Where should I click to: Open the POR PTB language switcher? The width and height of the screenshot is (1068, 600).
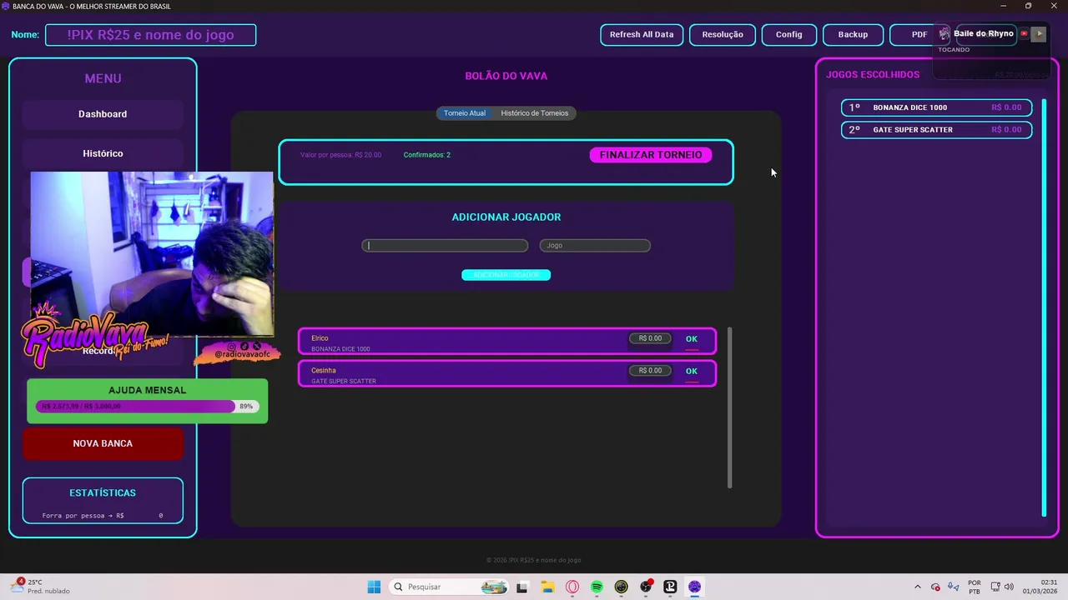point(975,587)
